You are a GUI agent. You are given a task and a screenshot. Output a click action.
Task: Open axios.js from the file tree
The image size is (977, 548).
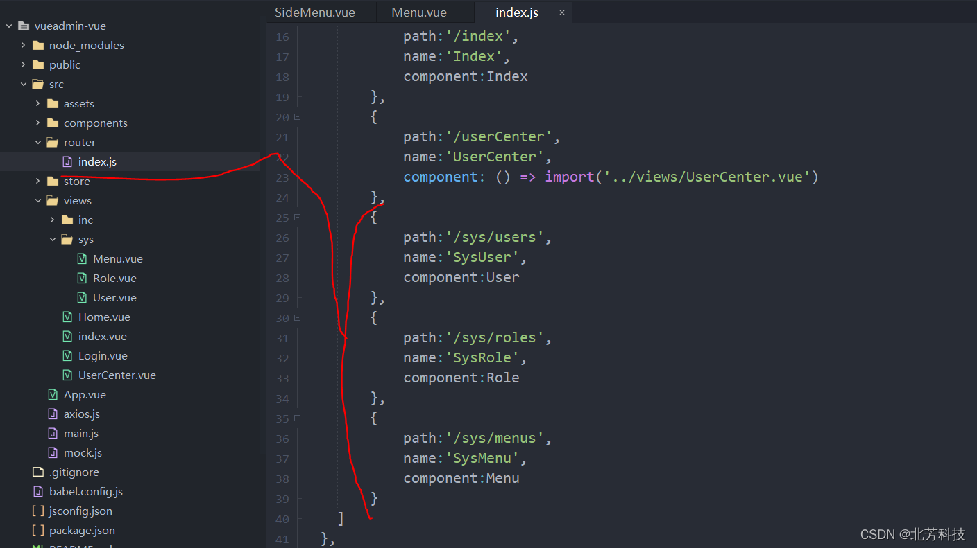coord(82,414)
